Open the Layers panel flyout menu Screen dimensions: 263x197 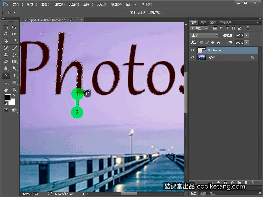point(259,22)
